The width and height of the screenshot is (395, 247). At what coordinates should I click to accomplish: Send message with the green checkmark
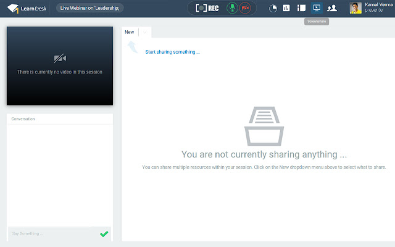coord(104,234)
